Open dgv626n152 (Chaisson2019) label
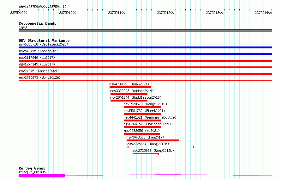The height and width of the screenshot is (179, 281). click(147, 124)
